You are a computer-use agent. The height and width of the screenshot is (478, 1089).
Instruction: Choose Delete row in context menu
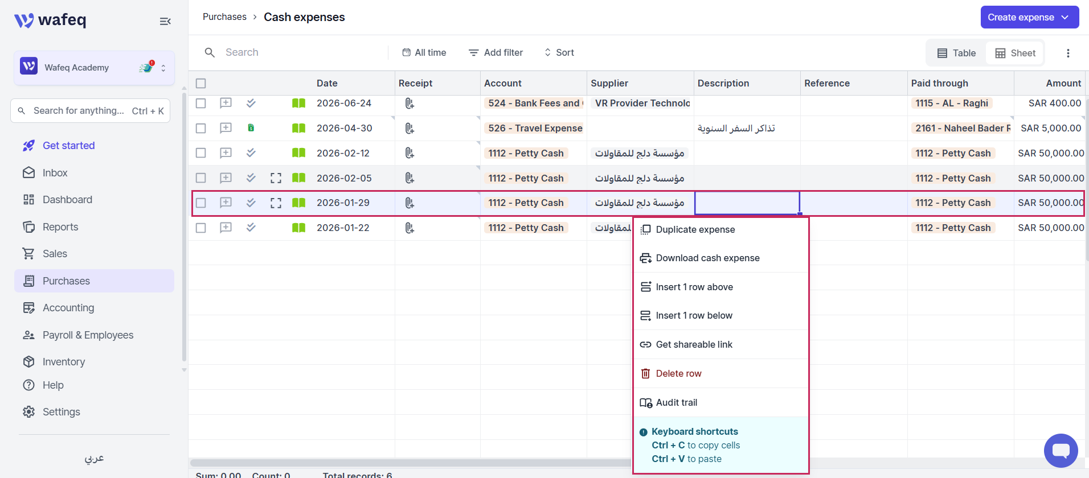point(720,373)
